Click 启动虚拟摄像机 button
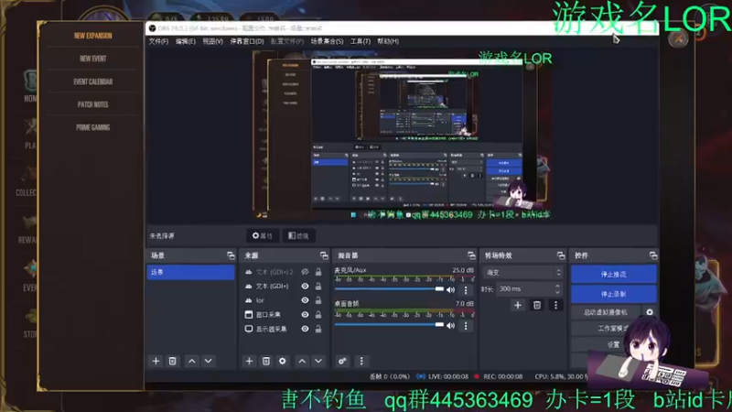The height and width of the screenshot is (412, 732). coord(606,312)
